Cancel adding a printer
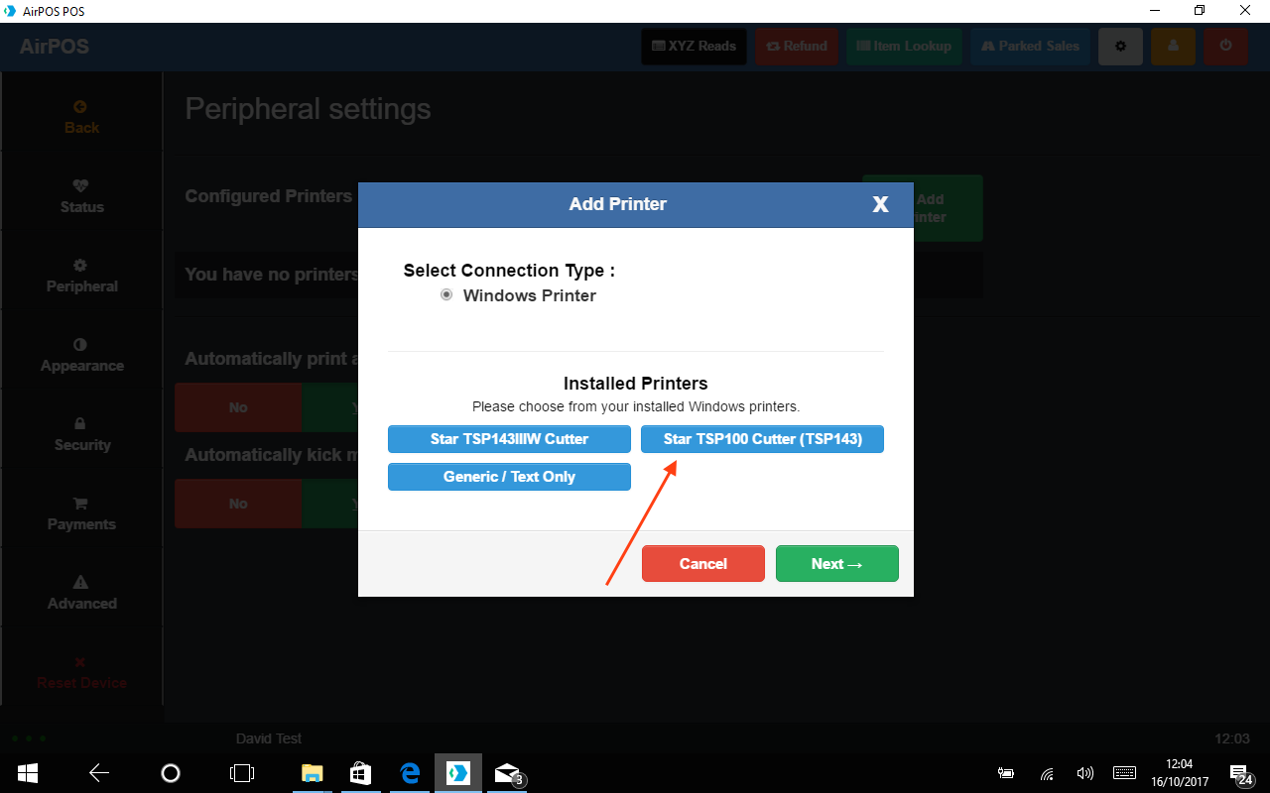Viewport: 1270px width, 793px height. point(703,563)
